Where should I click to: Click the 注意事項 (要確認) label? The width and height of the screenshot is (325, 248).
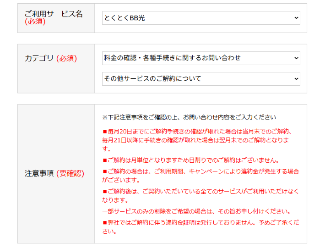click(x=54, y=173)
